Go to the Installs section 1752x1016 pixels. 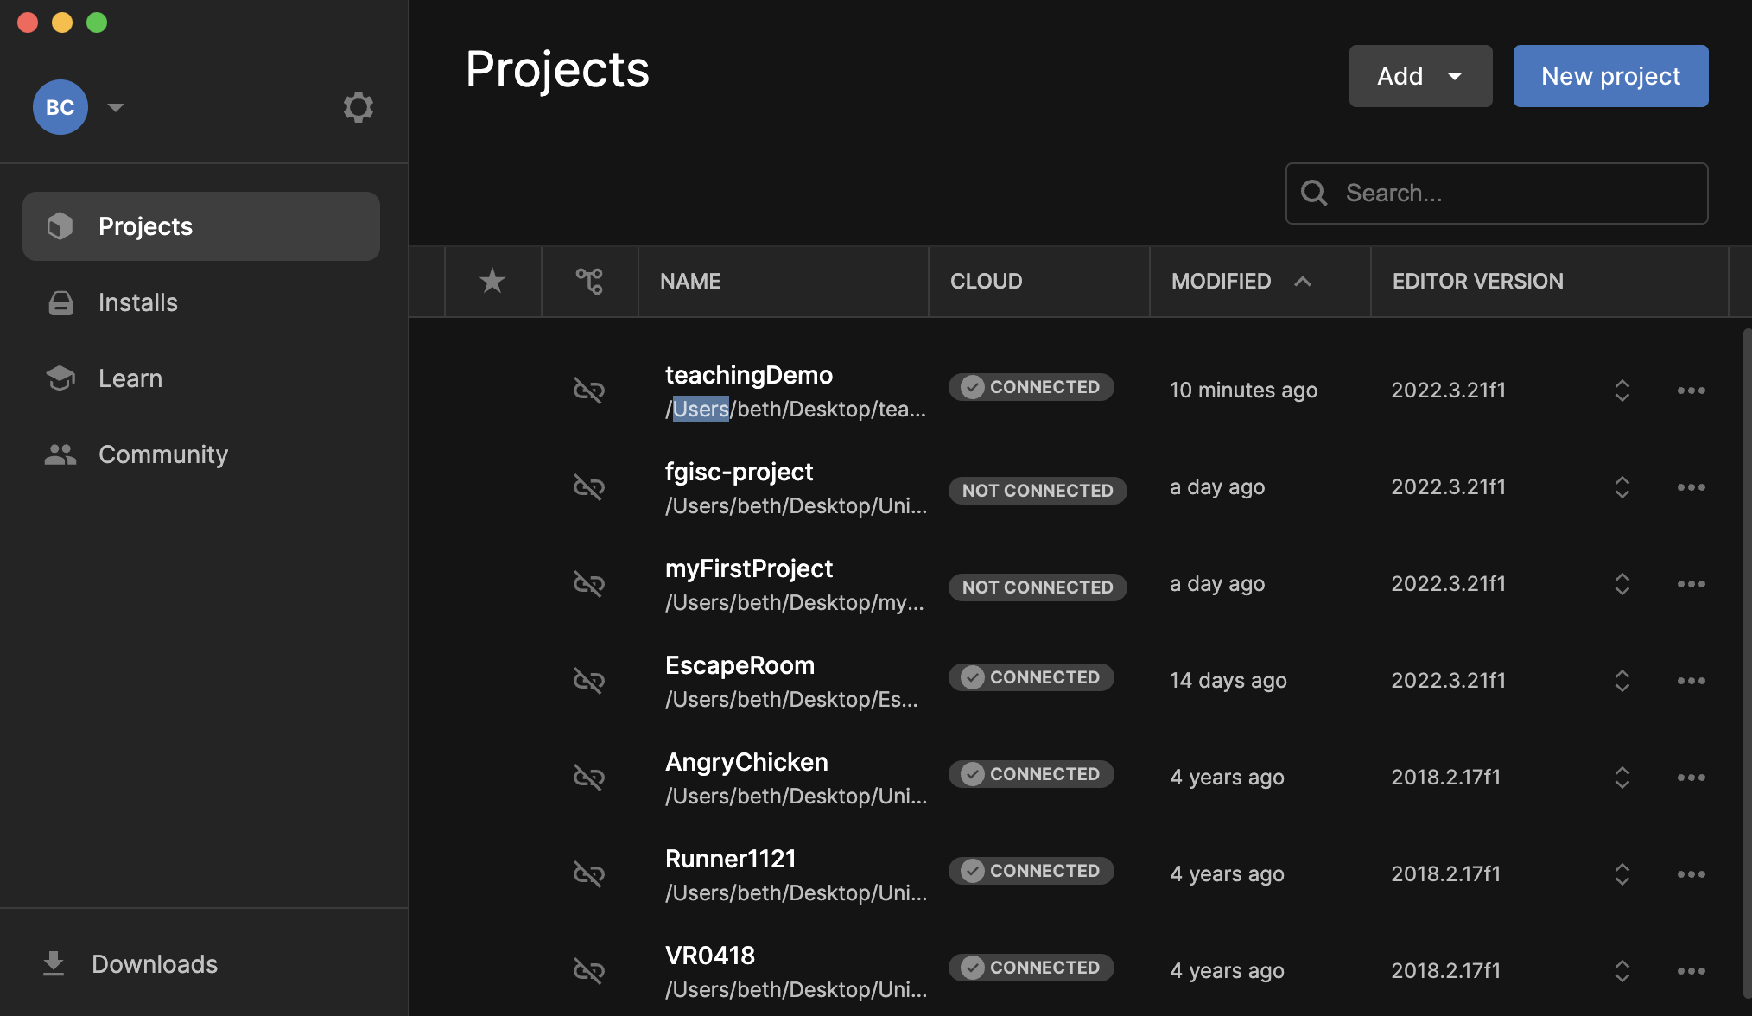(138, 302)
